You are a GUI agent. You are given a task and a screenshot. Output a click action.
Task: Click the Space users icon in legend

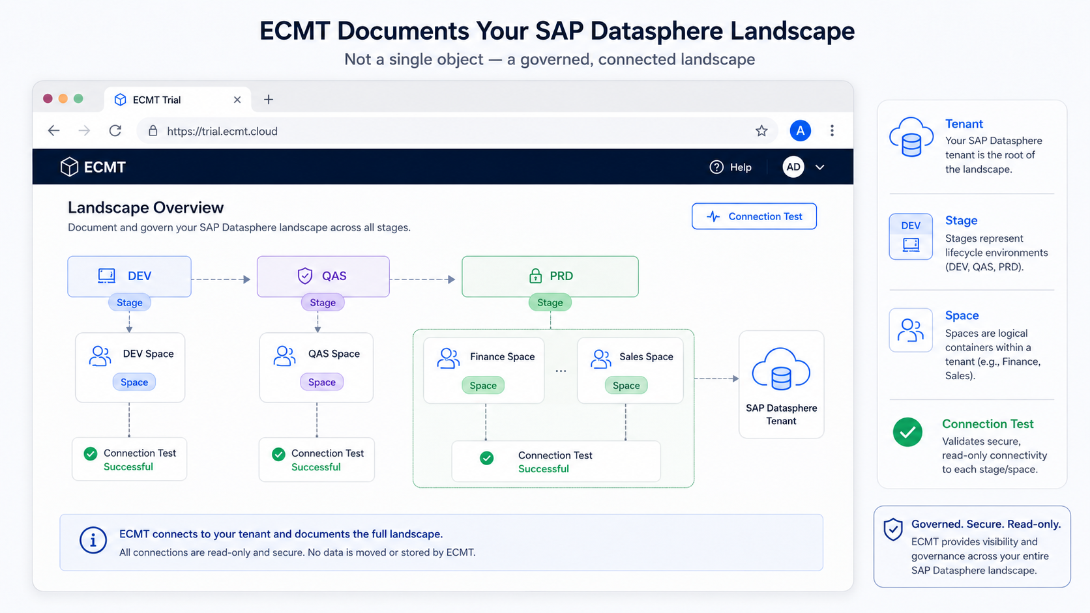(911, 330)
